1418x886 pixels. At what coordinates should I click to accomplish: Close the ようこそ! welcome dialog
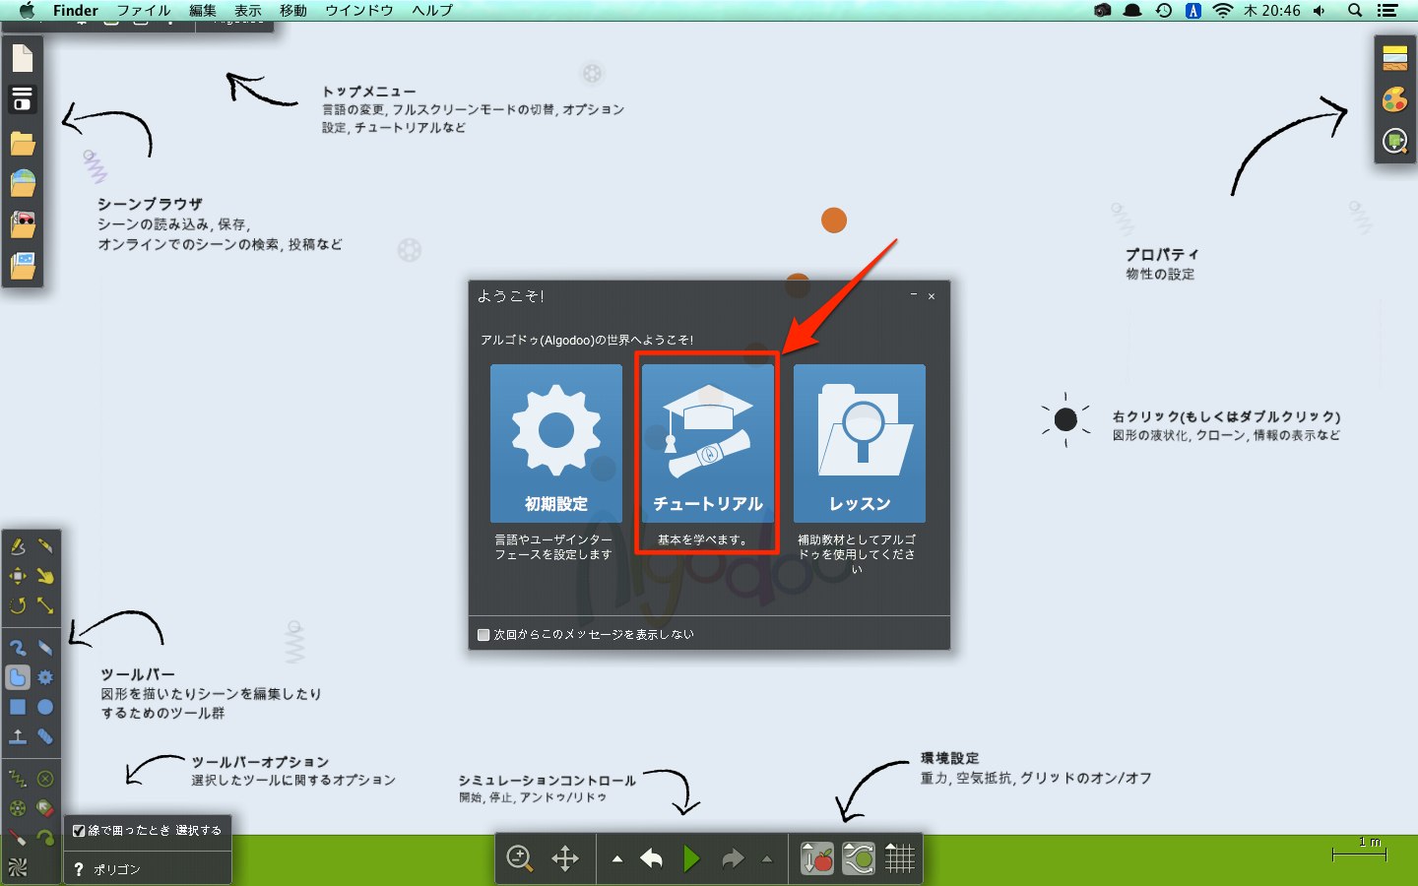tap(932, 295)
